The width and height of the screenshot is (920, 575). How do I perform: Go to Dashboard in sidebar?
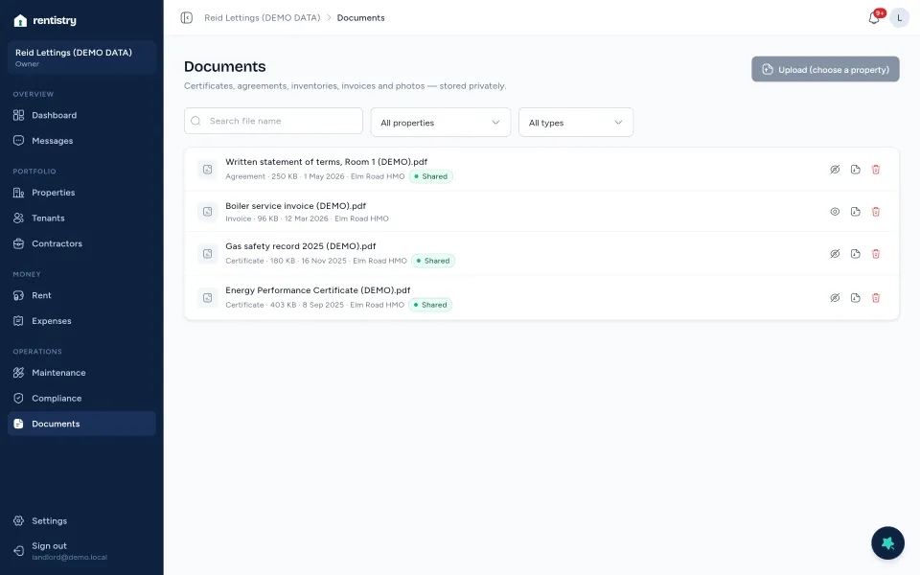81,116
